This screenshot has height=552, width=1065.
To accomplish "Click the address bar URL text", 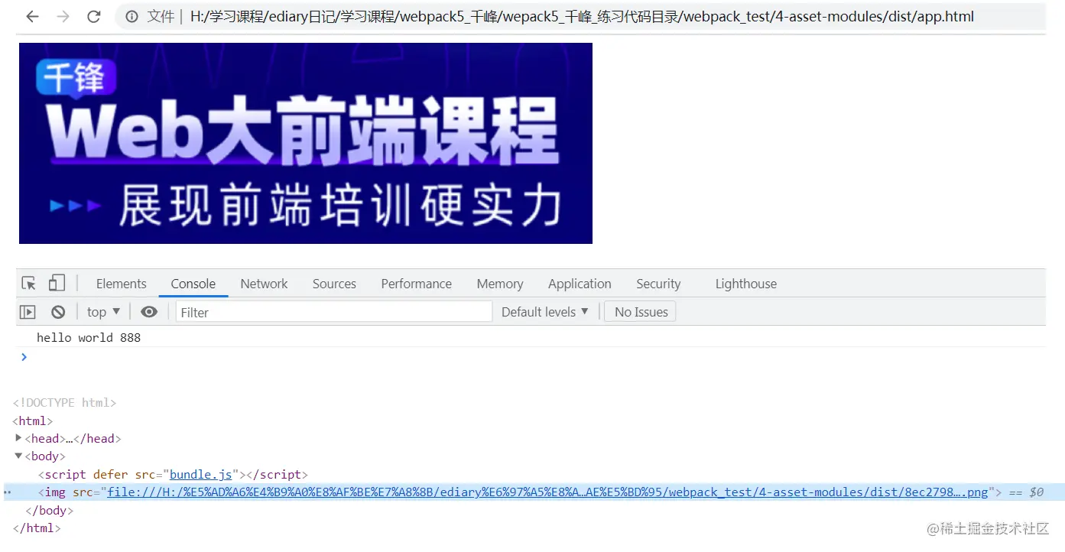I will pyautogui.click(x=582, y=16).
